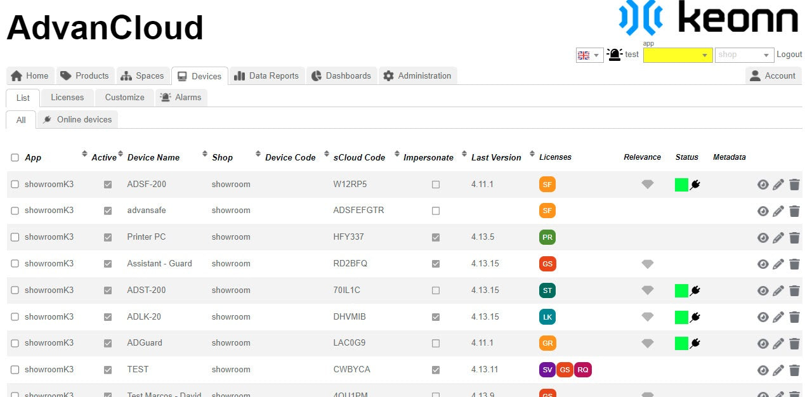Delete the TEST device
805x397 pixels.
pyautogui.click(x=794, y=370)
